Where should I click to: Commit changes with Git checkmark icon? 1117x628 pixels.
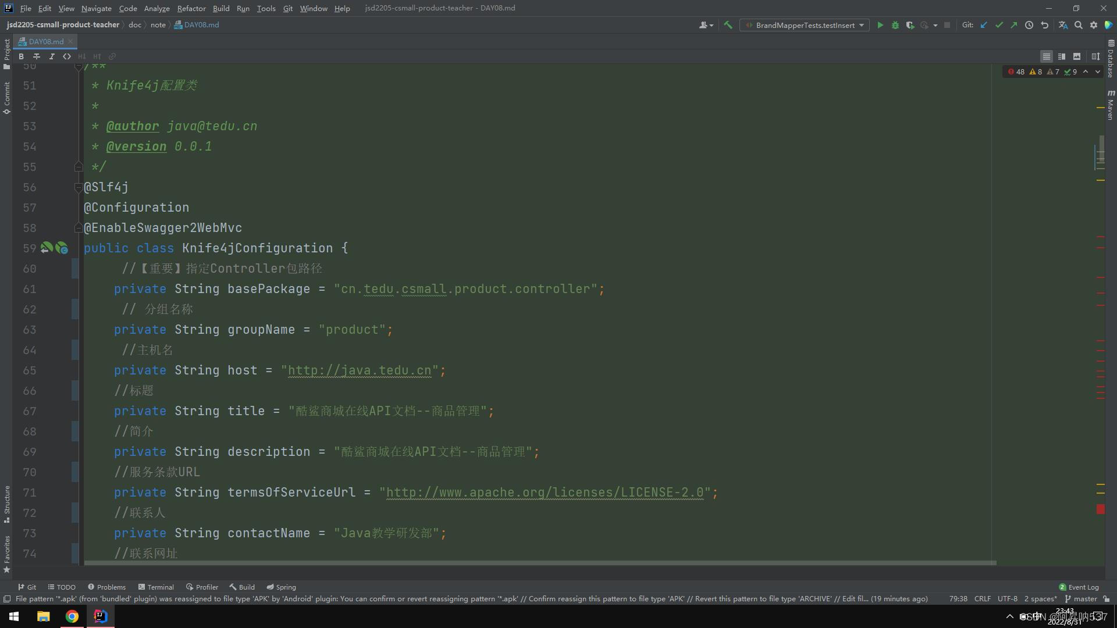point(999,25)
